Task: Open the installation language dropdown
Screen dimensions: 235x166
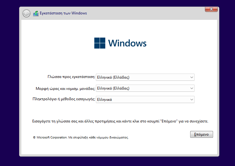Action: coord(145,77)
